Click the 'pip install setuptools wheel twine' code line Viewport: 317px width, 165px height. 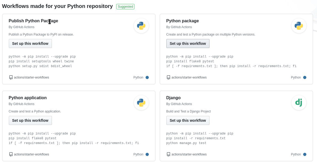tap(41, 61)
